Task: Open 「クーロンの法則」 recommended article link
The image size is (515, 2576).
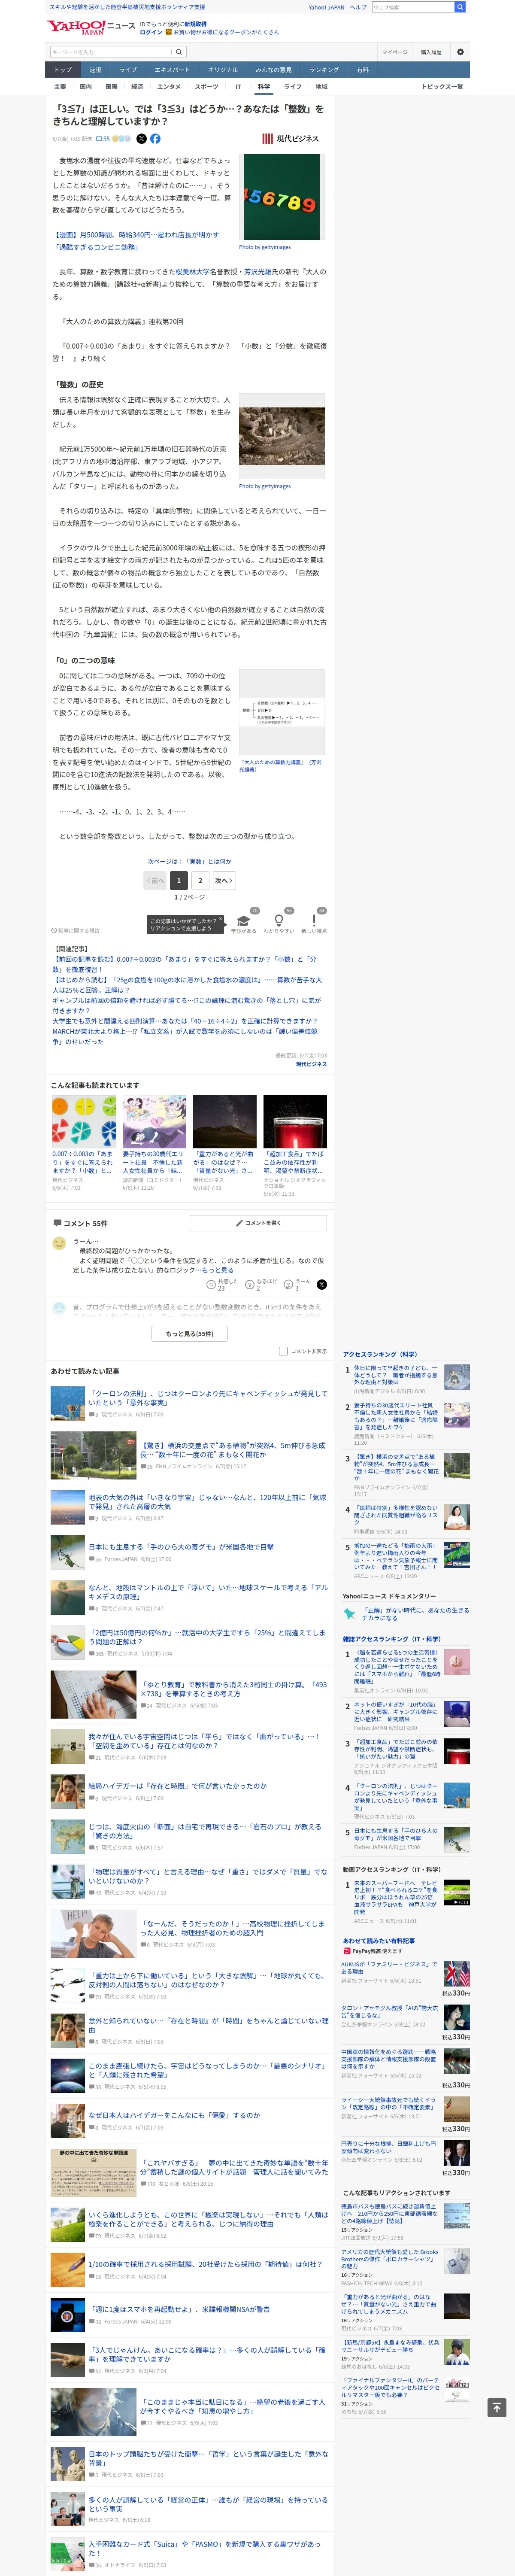Action: click(x=208, y=1398)
